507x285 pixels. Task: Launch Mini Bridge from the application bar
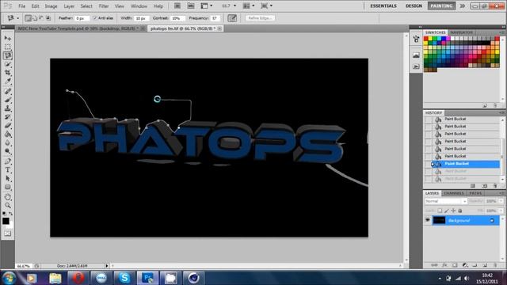[x=191, y=6]
